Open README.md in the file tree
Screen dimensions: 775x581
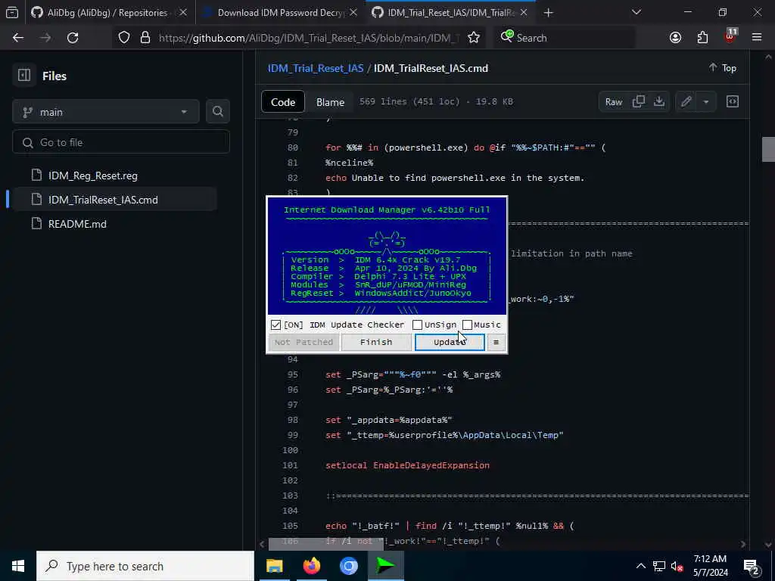pyautogui.click(x=77, y=224)
